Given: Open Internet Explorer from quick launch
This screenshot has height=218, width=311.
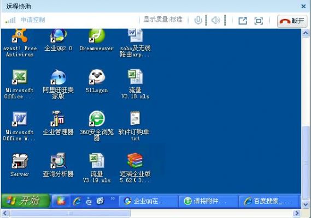Looking at the screenshot, I should [77, 201].
